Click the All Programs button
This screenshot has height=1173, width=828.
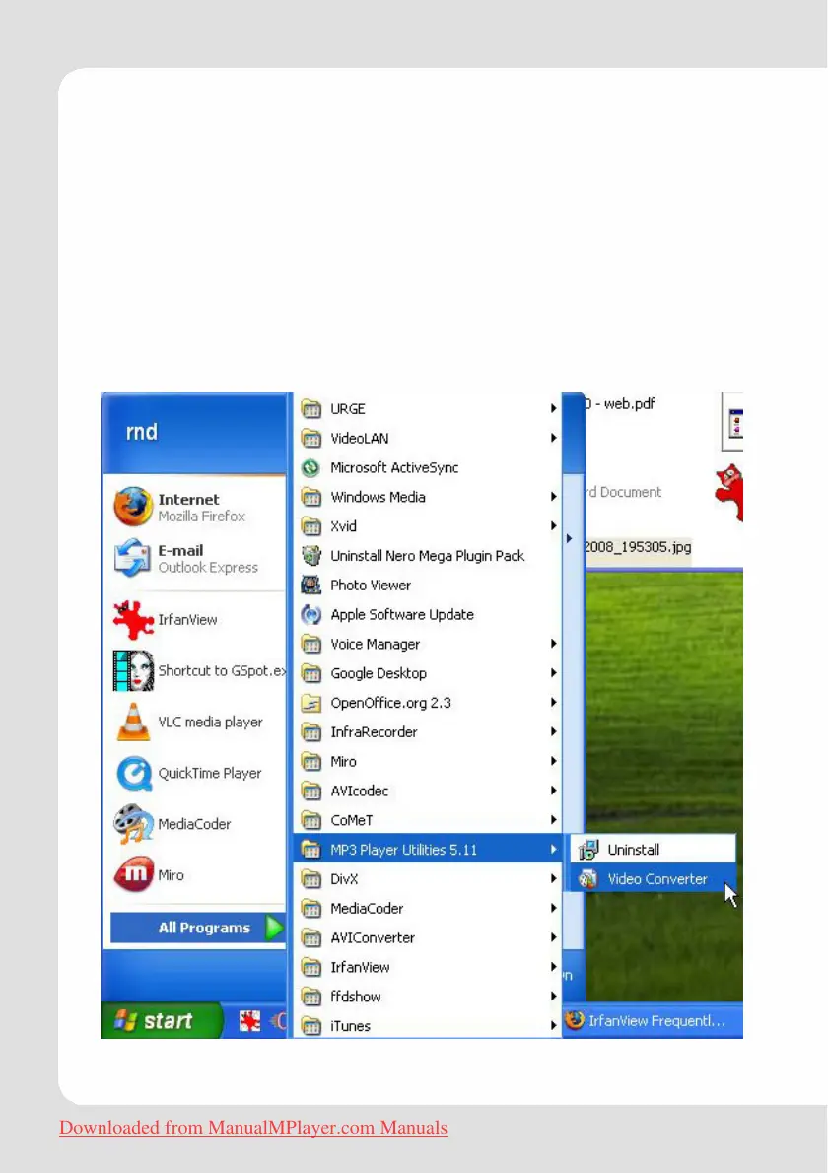198,928
